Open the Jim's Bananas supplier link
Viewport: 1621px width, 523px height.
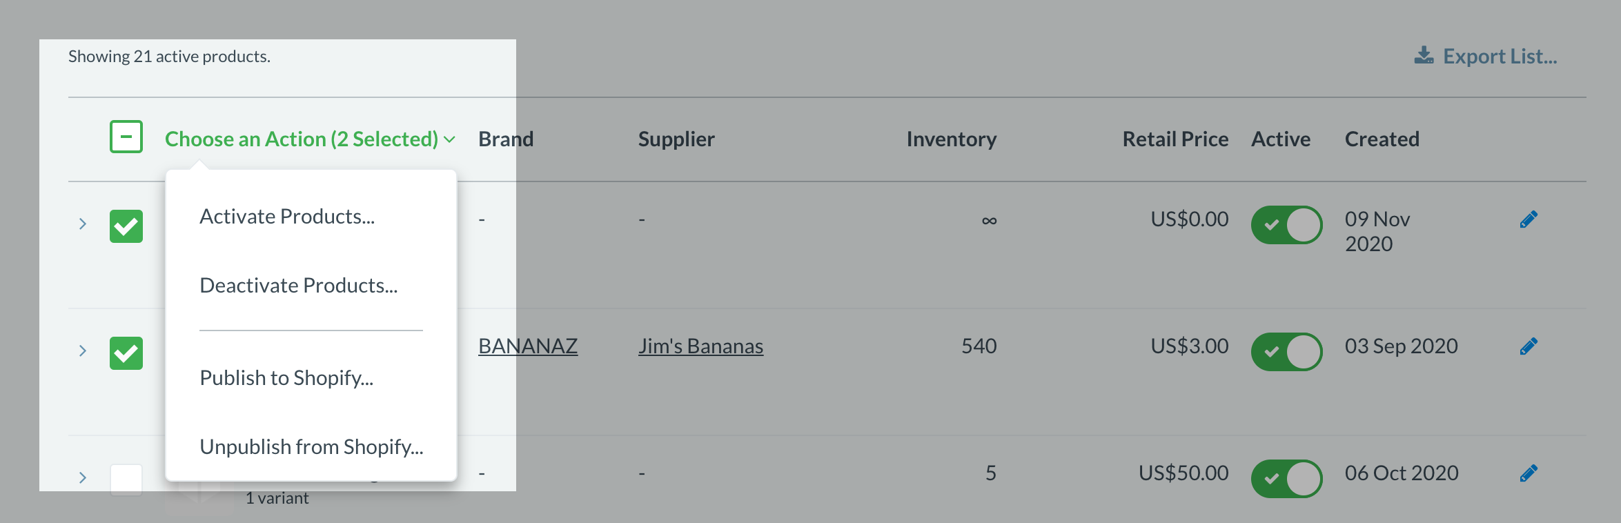click(700, 346)
